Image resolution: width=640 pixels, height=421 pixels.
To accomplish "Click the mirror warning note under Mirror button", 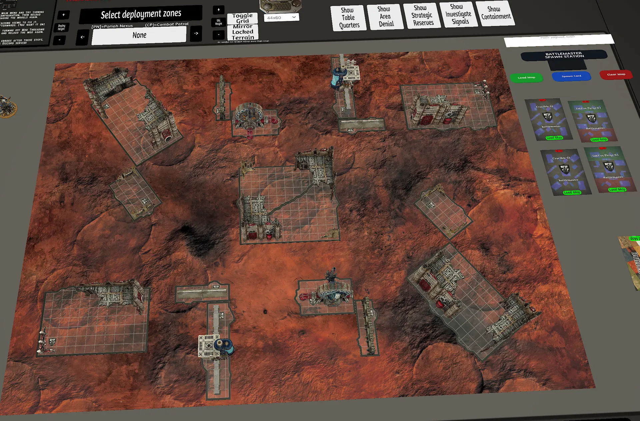I will (243, 42).
